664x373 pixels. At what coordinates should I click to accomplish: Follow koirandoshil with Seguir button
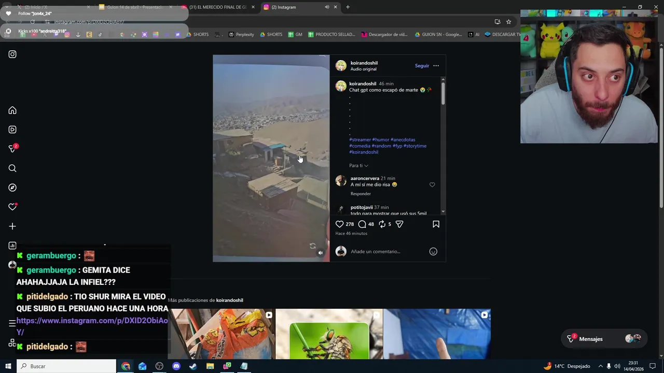point(422,66)
